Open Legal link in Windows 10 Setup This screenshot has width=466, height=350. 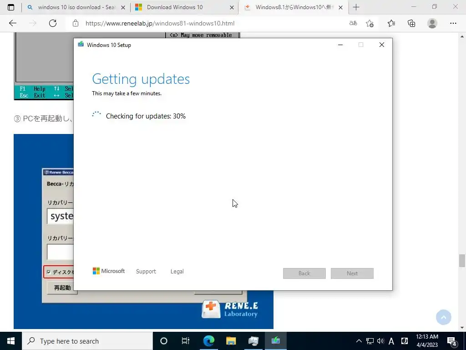point(177,272)
